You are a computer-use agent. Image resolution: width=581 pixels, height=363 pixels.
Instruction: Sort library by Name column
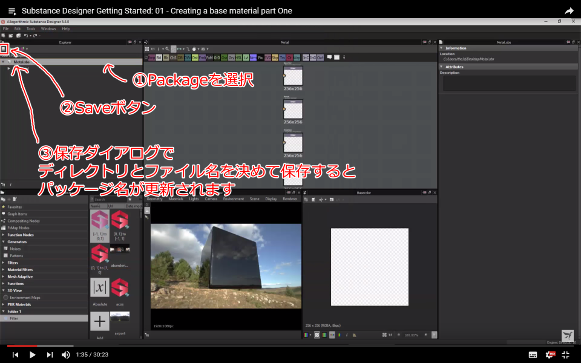click(98, 206)
